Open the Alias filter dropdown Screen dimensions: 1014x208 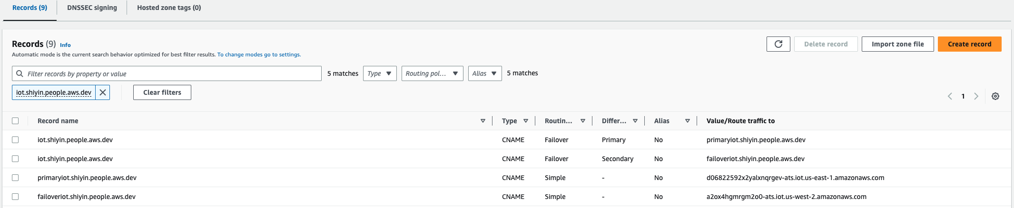[x=484, y=73]
